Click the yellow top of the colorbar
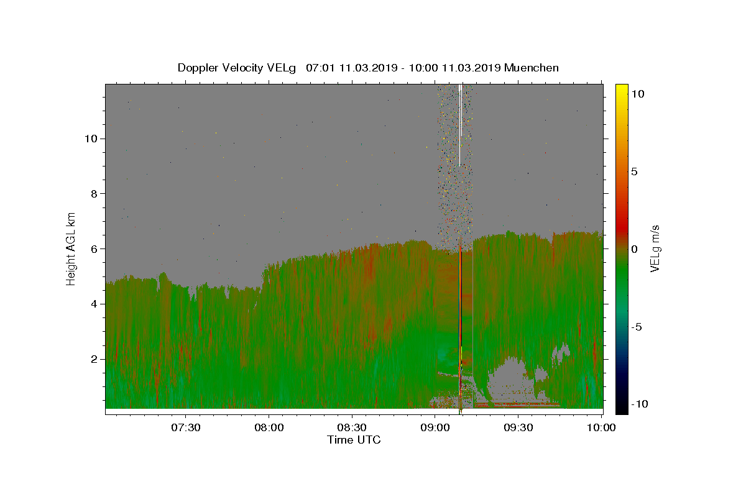 point(621,90)
